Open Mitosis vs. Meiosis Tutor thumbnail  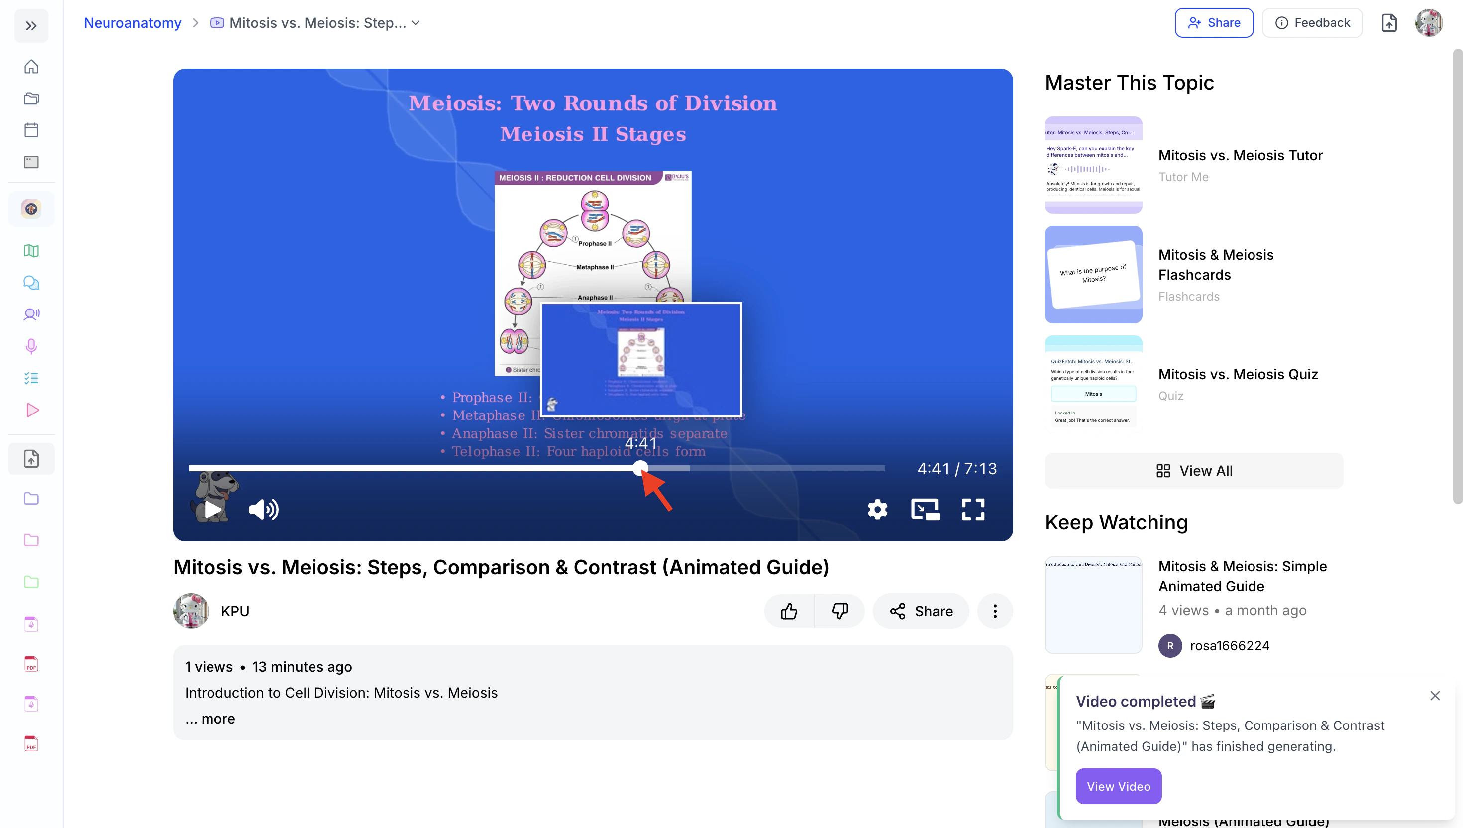tap(1093, 165)
